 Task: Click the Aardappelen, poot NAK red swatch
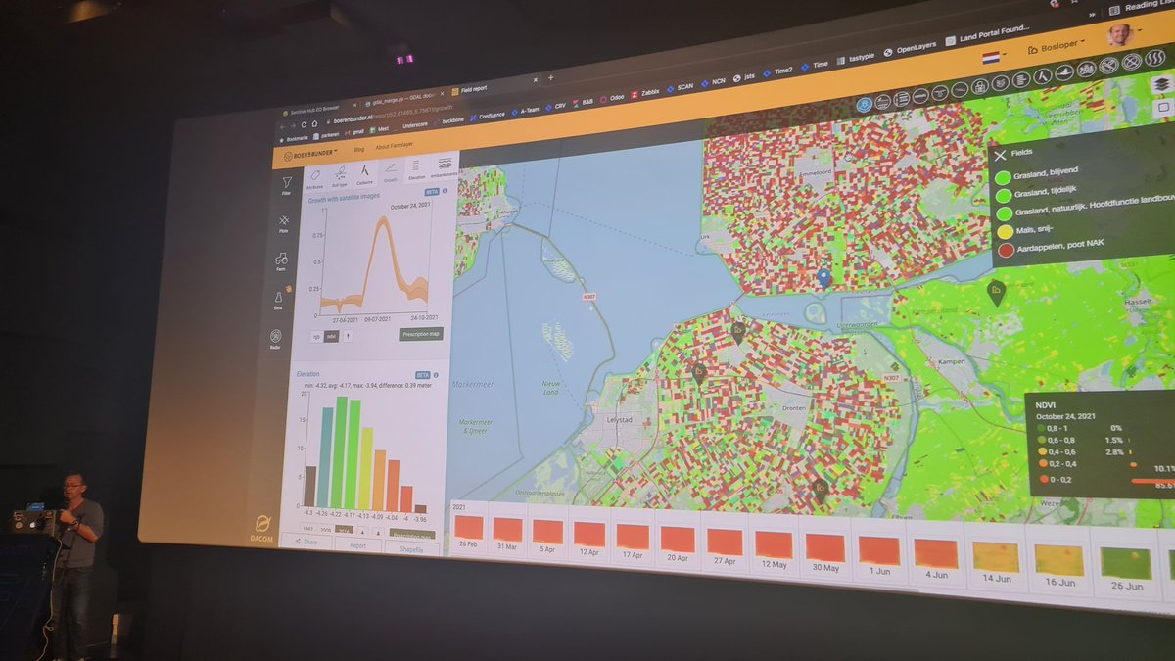pos(1008,251)
